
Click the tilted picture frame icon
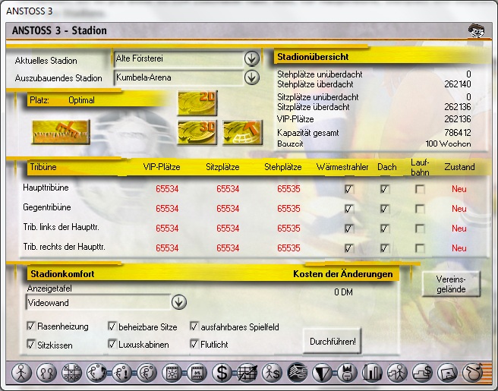447,372
